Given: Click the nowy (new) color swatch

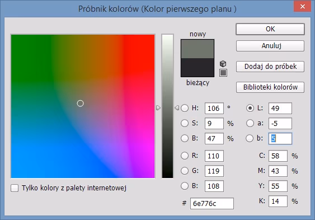Looking at the screenshot, I should (198, 49).
